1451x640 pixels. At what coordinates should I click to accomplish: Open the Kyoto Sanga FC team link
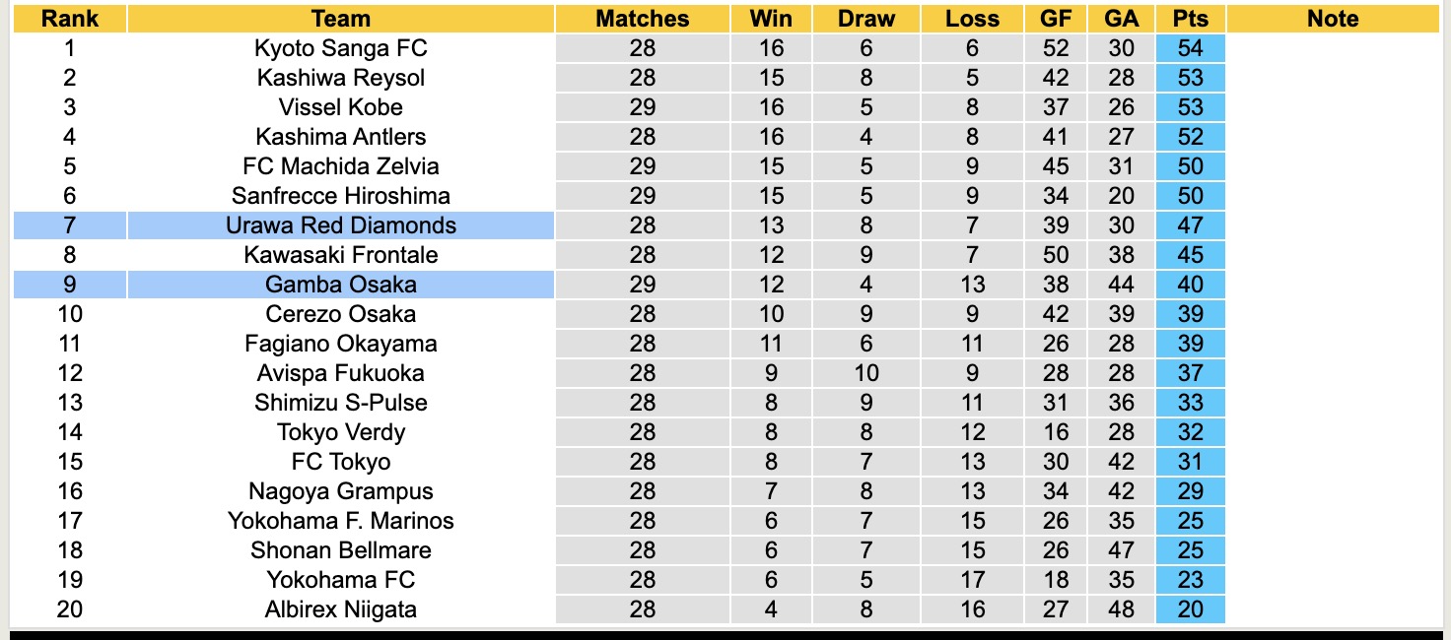pos(340,48)
